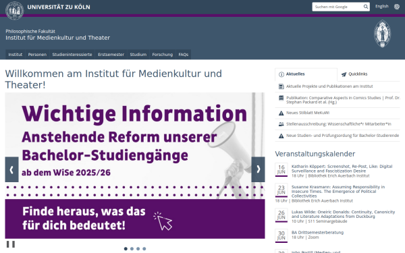
Task: Click people icon beside Stellenausschreibung
Action: click(x=281, y=124)
